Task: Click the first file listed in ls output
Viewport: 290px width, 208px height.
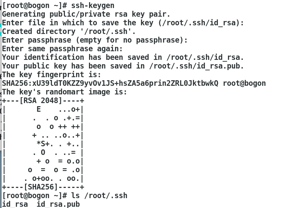Action: 15,204
